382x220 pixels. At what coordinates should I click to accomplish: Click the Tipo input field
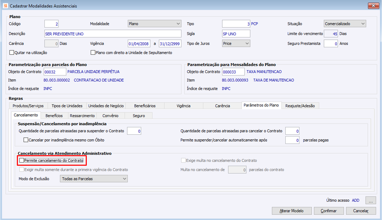236,24
